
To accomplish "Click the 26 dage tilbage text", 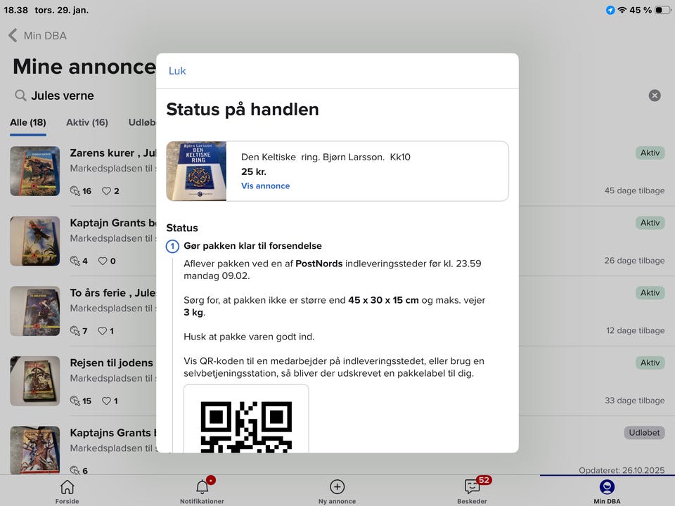I will click(x=634, y=261).
